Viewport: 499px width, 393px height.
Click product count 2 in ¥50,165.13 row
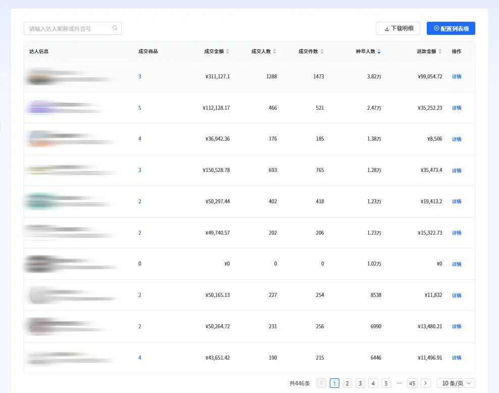[x=140, y=295]
